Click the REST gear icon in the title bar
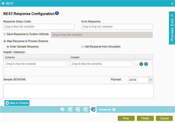The height and width of the screenshot is (123, 175). [3, 3]
